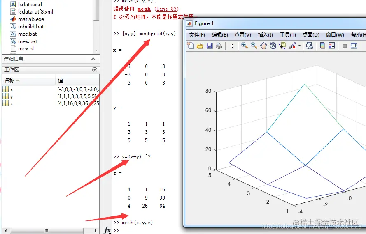366x234 pixels.
Task: Open the 窗口(W) menu in Figure 1
Action: (335, 35)
